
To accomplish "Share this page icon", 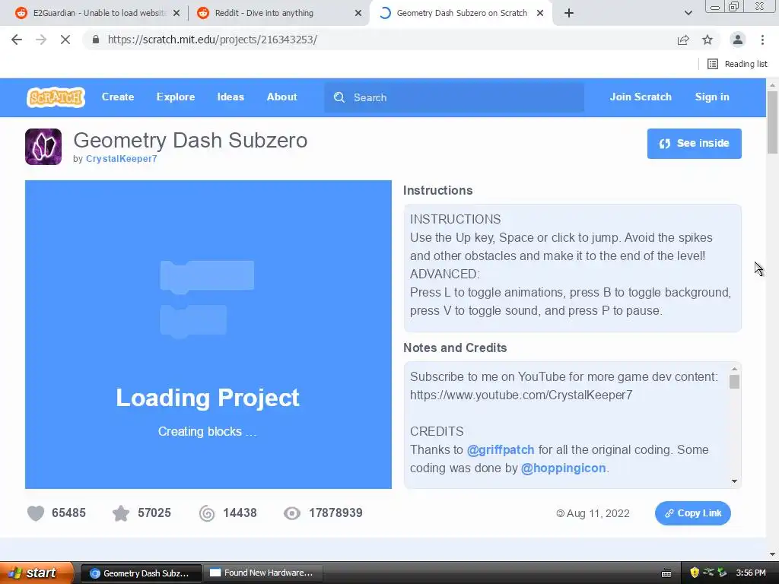I will pos(683,40).
